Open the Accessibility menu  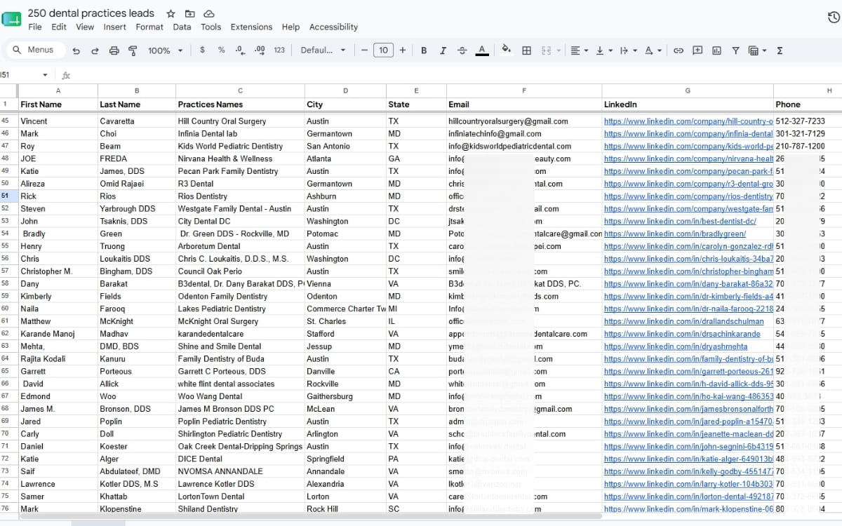pos(333,27)
